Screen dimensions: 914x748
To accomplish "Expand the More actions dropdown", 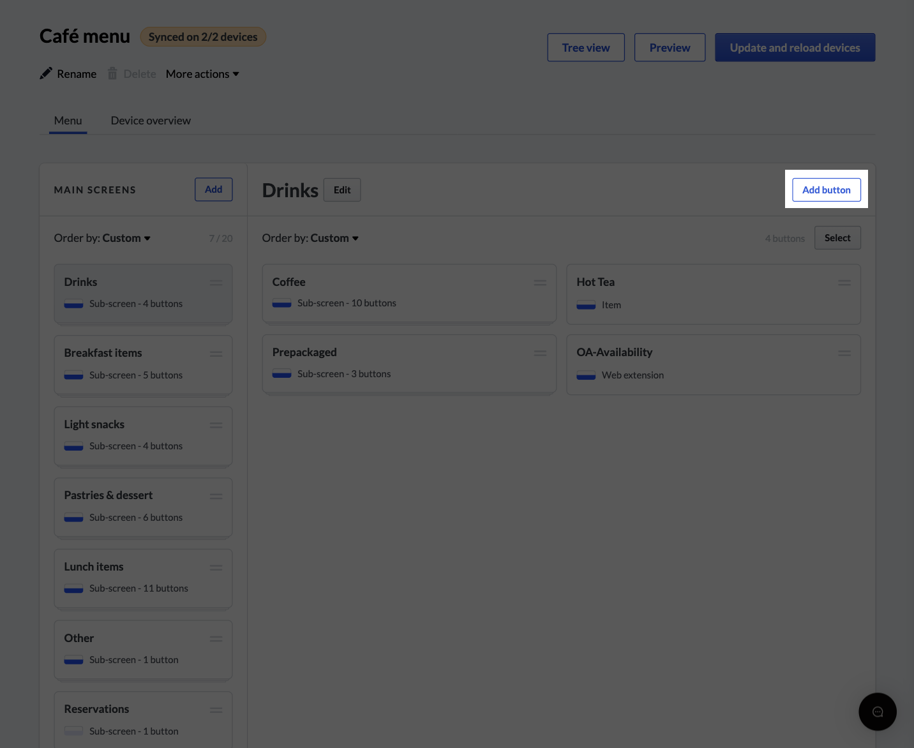I will click(x=202, y=74).
